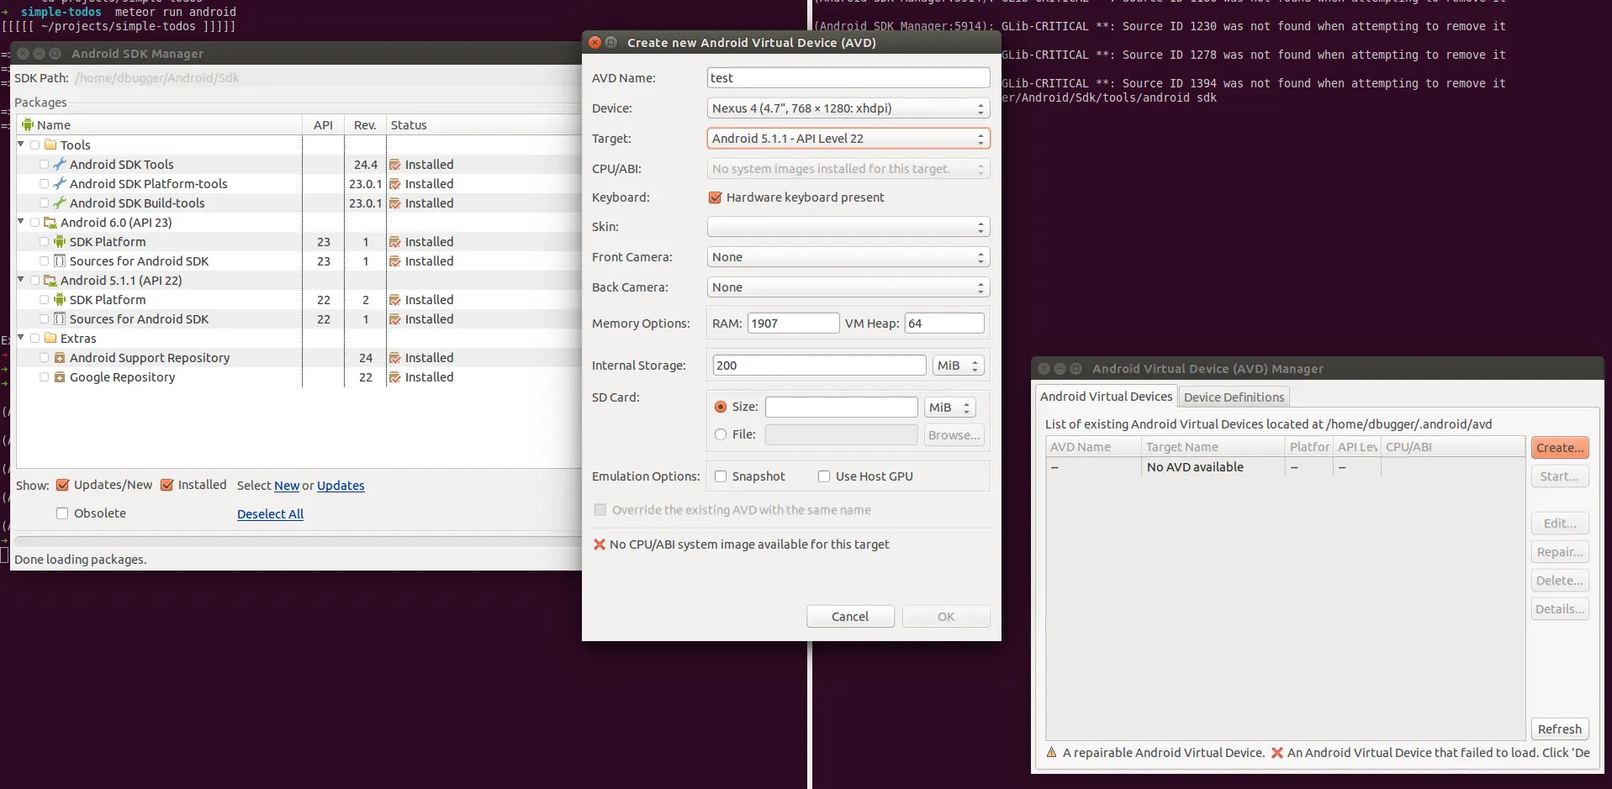Screen dimensions: 1612x789
Task: Collapse the Tools tree group
Action: click(x=21, y=145)
